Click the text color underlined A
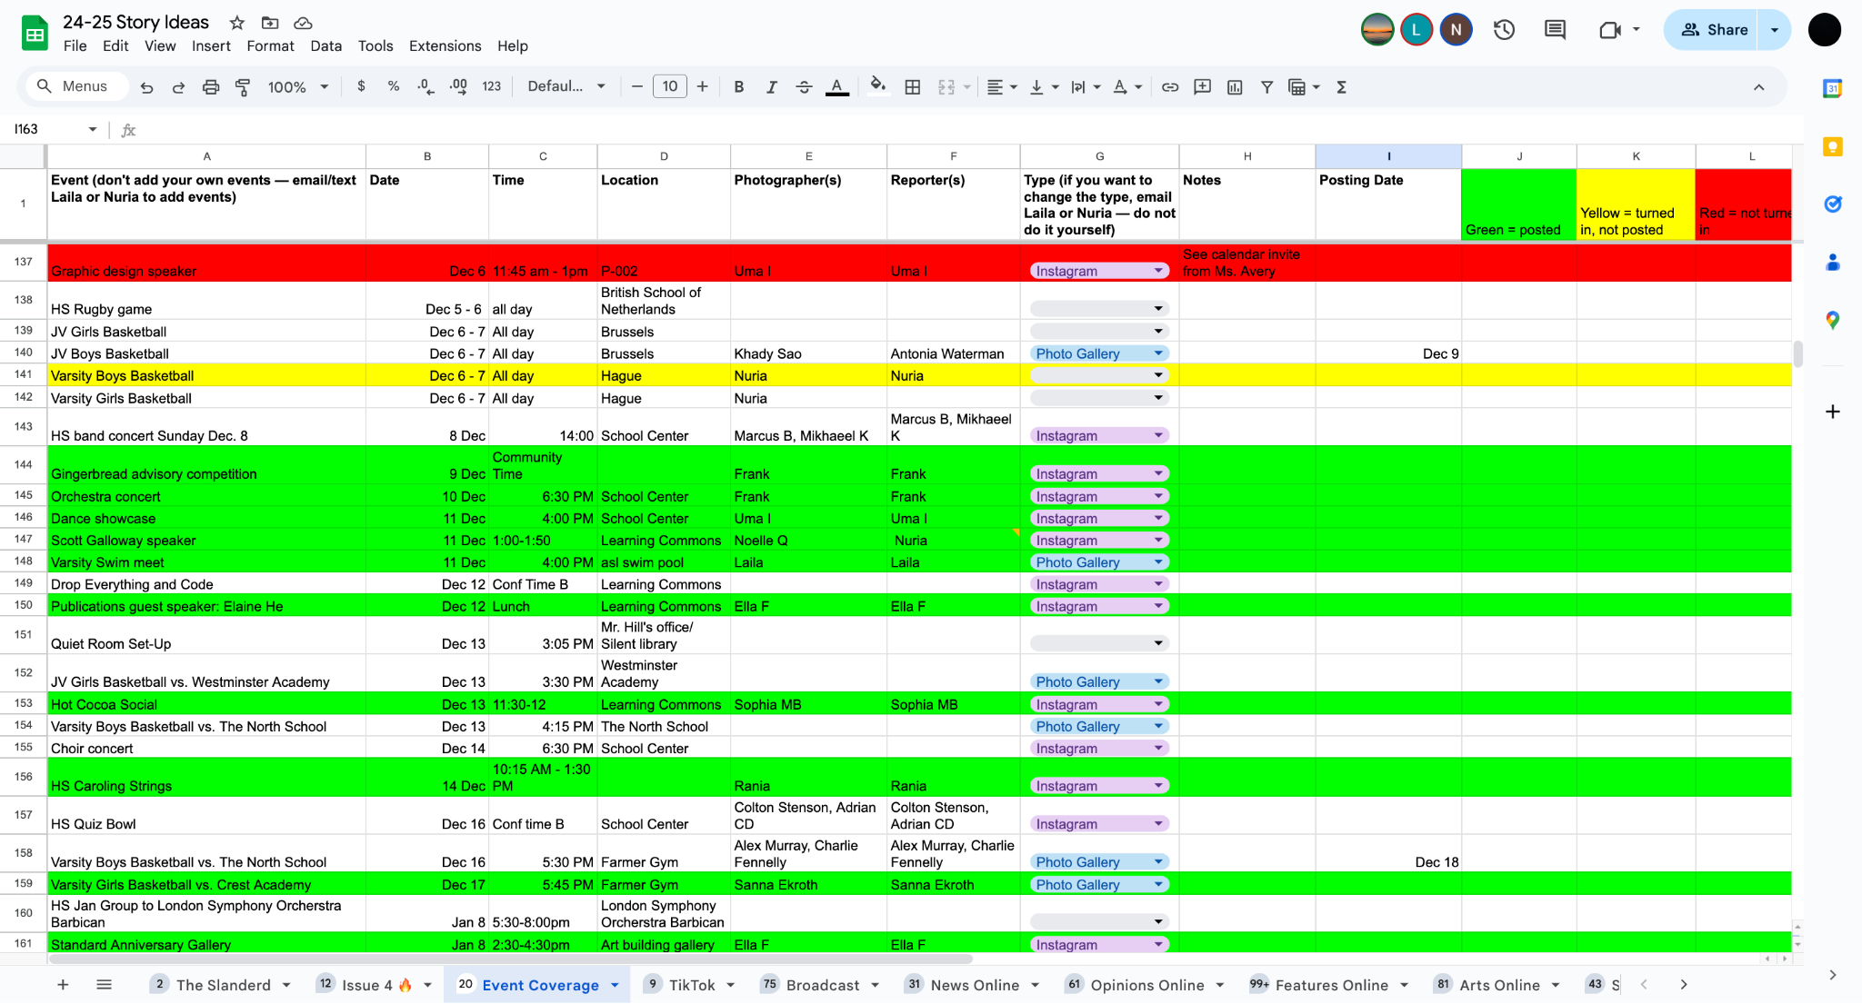Screen dimensions: 1862x1004 (836, 87)
